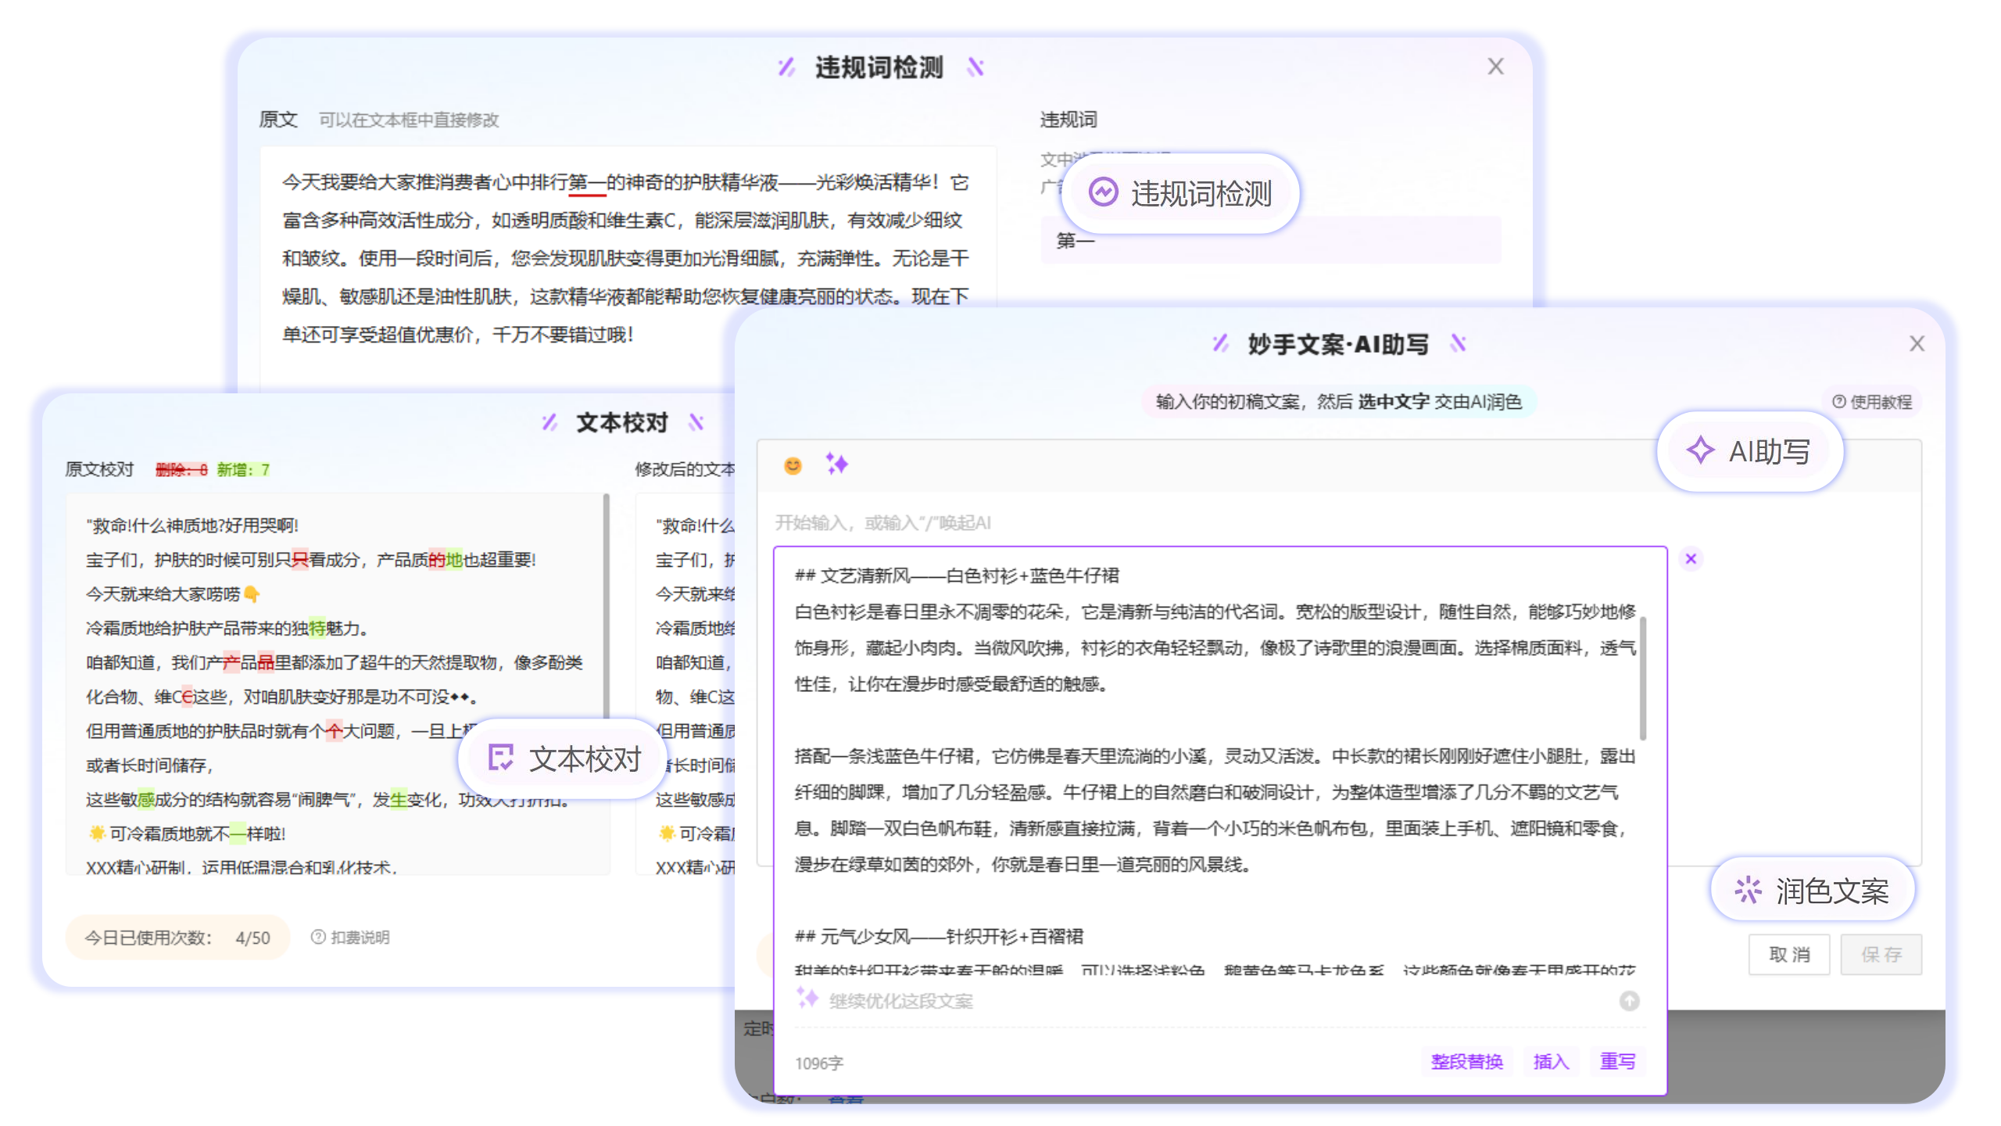
Task: Click the AI sparkle icon in editor toolbar
Action: 836,464
